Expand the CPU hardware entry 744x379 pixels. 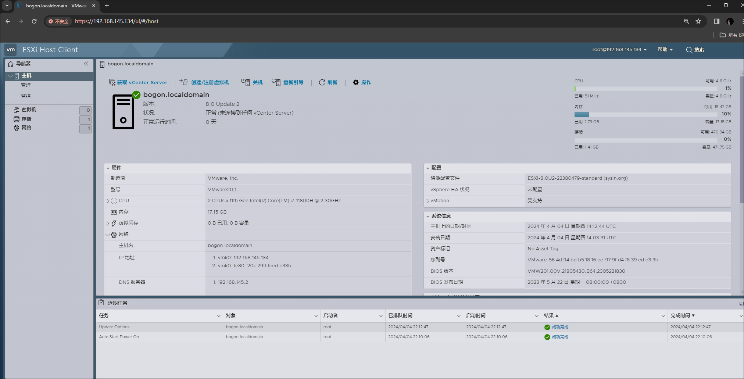(x=108, y=201)
